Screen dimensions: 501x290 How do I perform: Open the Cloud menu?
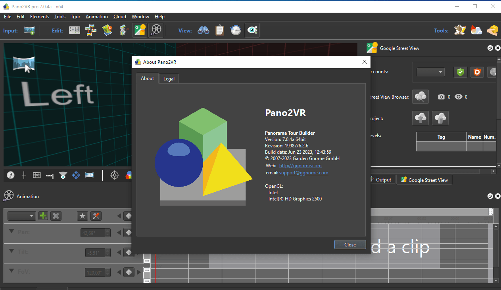pos(120,17)
